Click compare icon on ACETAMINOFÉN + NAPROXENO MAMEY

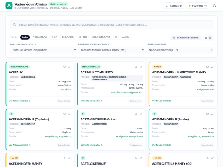point(212,67)
